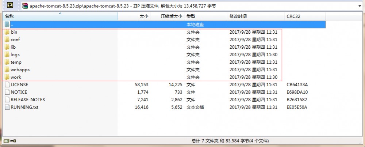Click RUNNING.txt packed size 5,652
This screenshot has width=365, height=147.
pyautogui.click(x=177, y=107)
